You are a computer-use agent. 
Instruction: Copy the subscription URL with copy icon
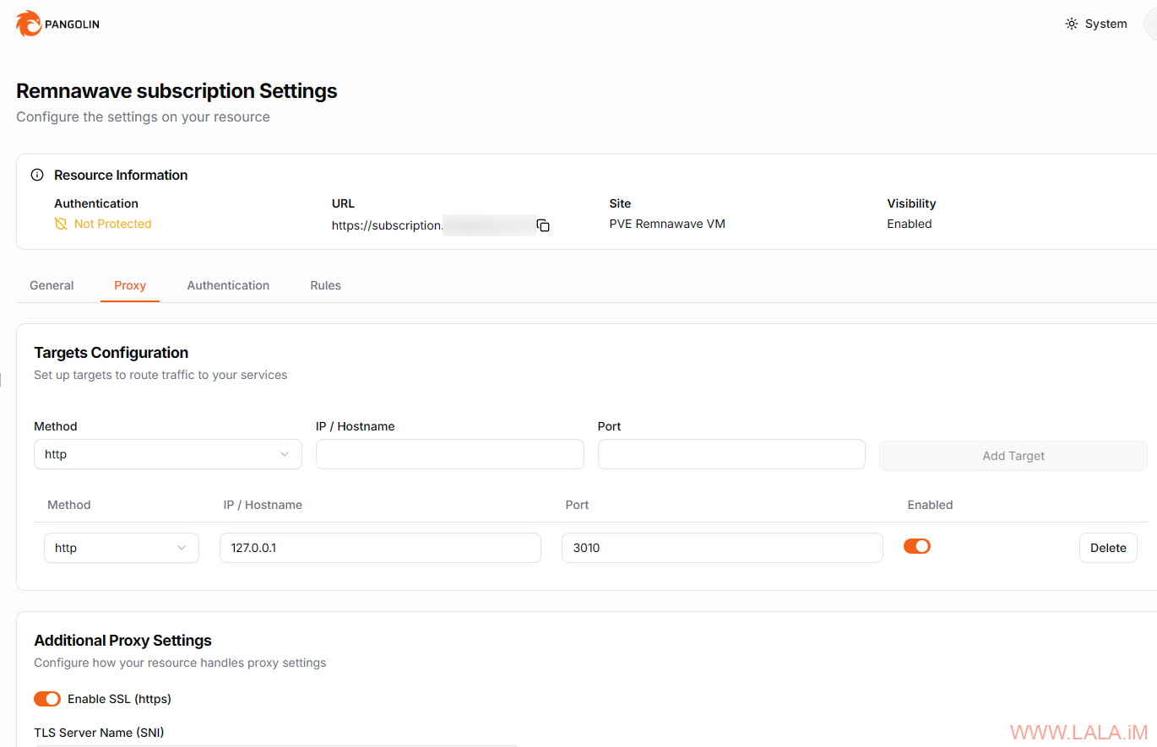(543, 225)
